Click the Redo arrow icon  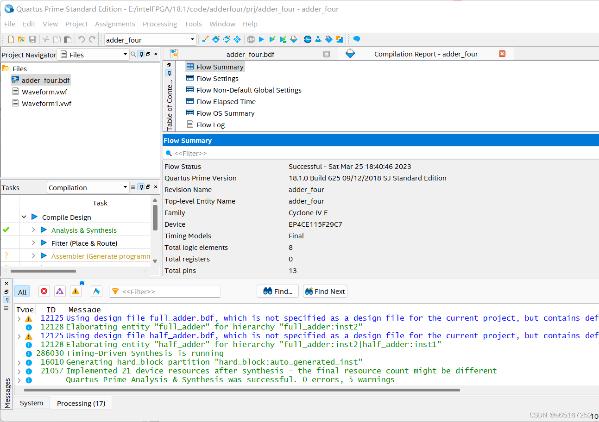click(x=92, y=40)
